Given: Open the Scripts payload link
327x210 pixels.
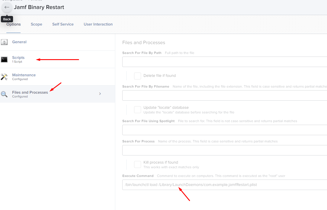Looking at the screenshot, I should (x=18, y=58).
